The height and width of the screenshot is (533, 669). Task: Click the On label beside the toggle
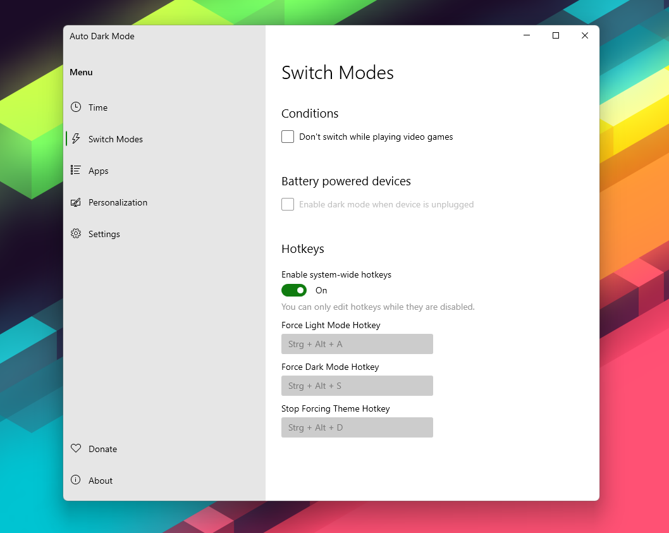click(x=321, y=290)
